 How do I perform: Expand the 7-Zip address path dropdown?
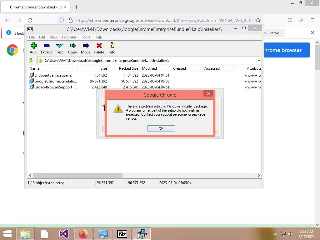point(259,61)
